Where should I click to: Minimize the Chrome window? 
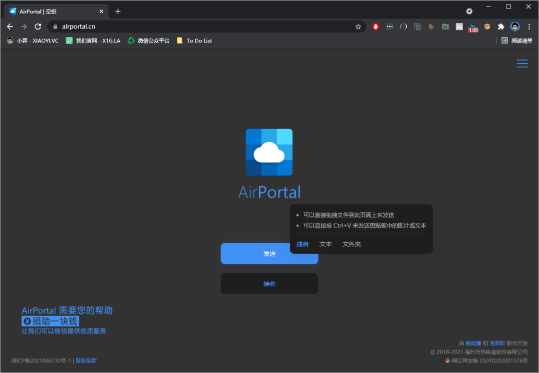point(489,7)
